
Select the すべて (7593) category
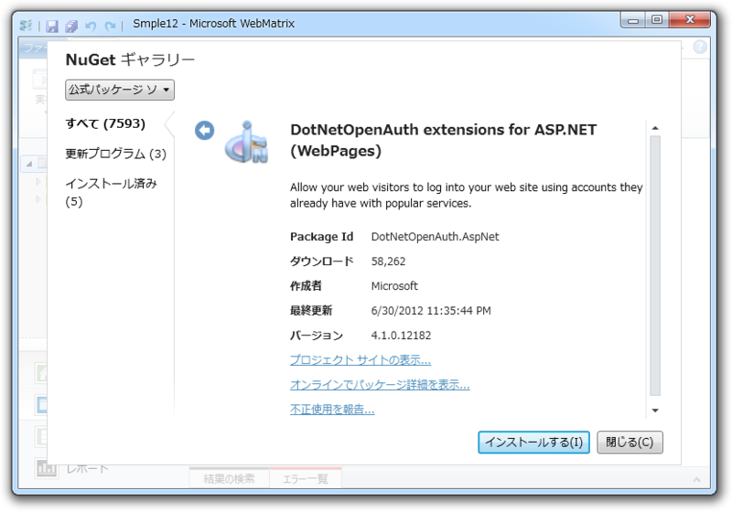point(105,123)
